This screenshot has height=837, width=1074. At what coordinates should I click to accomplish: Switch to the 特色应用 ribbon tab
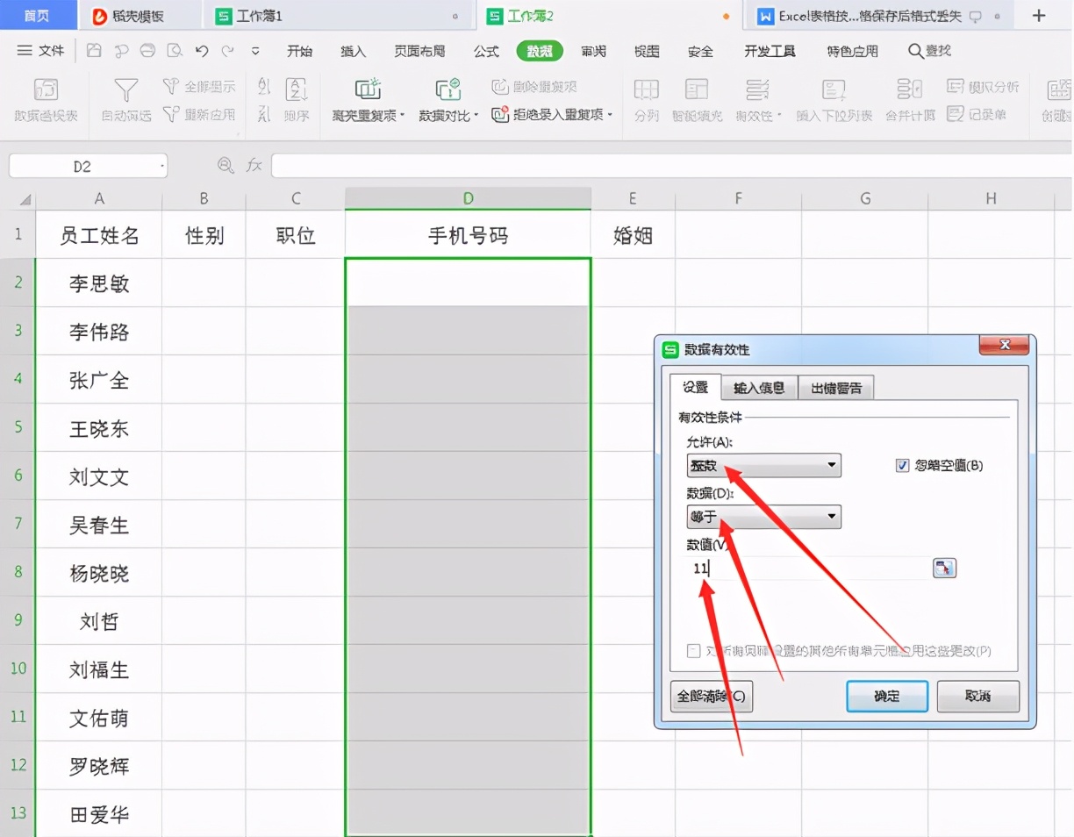coord(852,51)
